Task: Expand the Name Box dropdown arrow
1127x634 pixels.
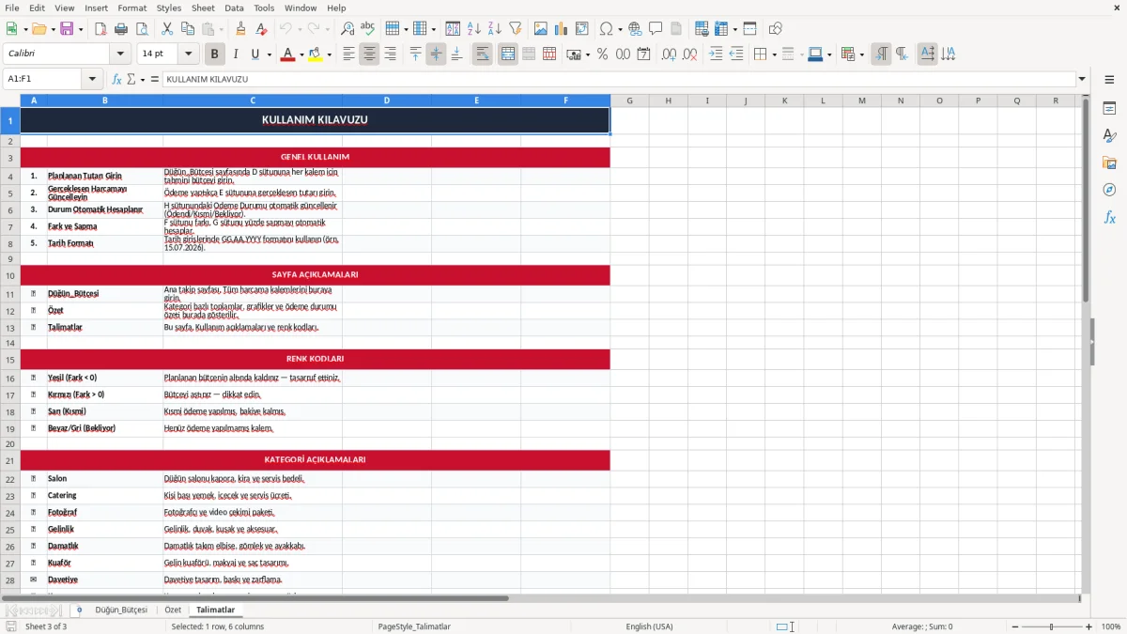Action: pos(93,80)
